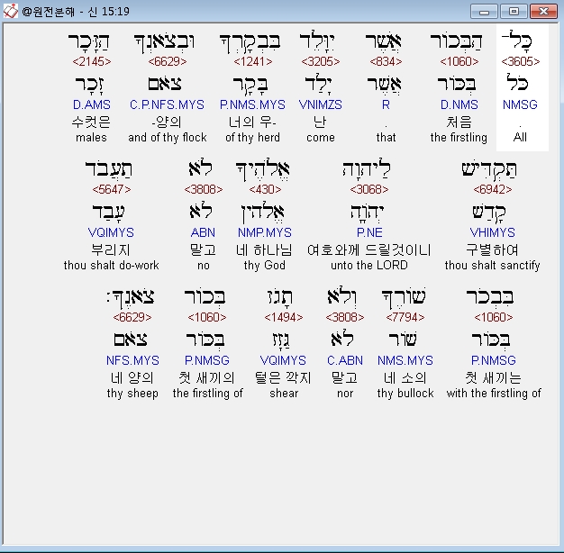Click Strong's number <6942>
This screenshot has width=564, height=553.
tap(493, 189)
